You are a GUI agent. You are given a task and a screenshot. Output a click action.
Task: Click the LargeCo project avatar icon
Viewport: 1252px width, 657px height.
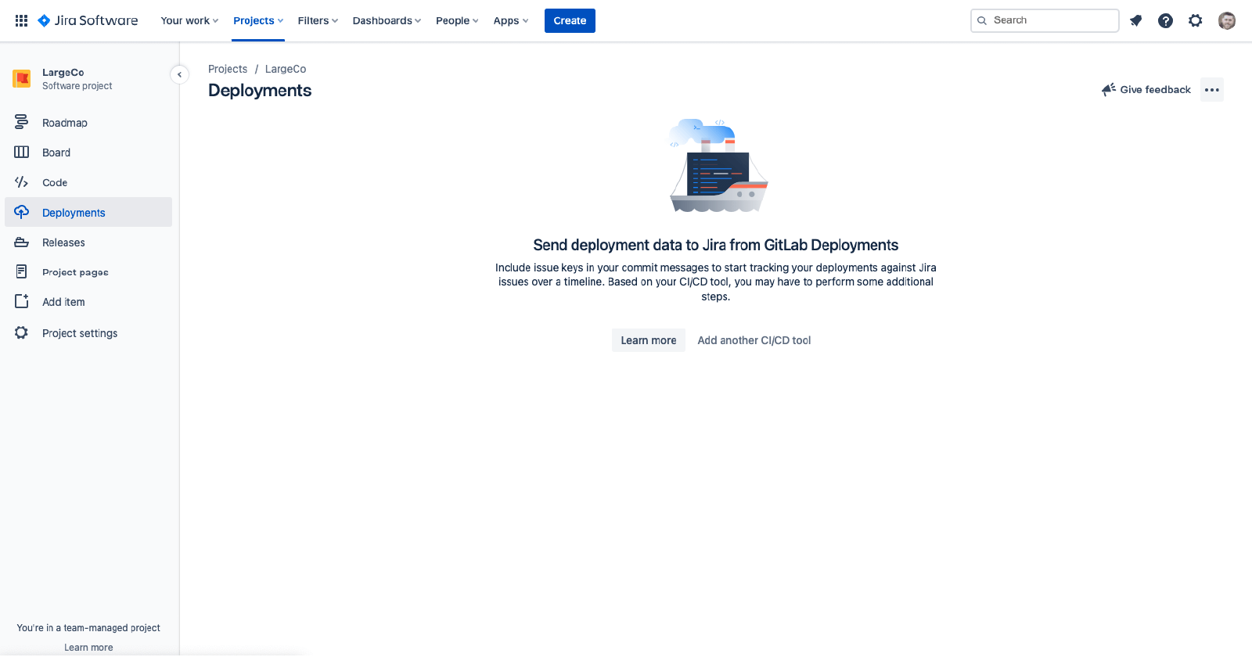click(22, 78)
